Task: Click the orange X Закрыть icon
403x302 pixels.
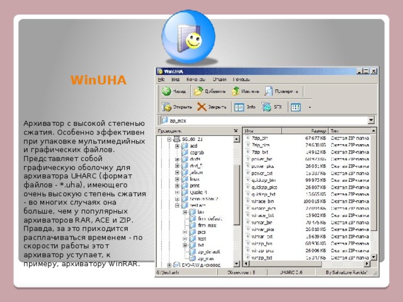Action: tap(201, 107)
